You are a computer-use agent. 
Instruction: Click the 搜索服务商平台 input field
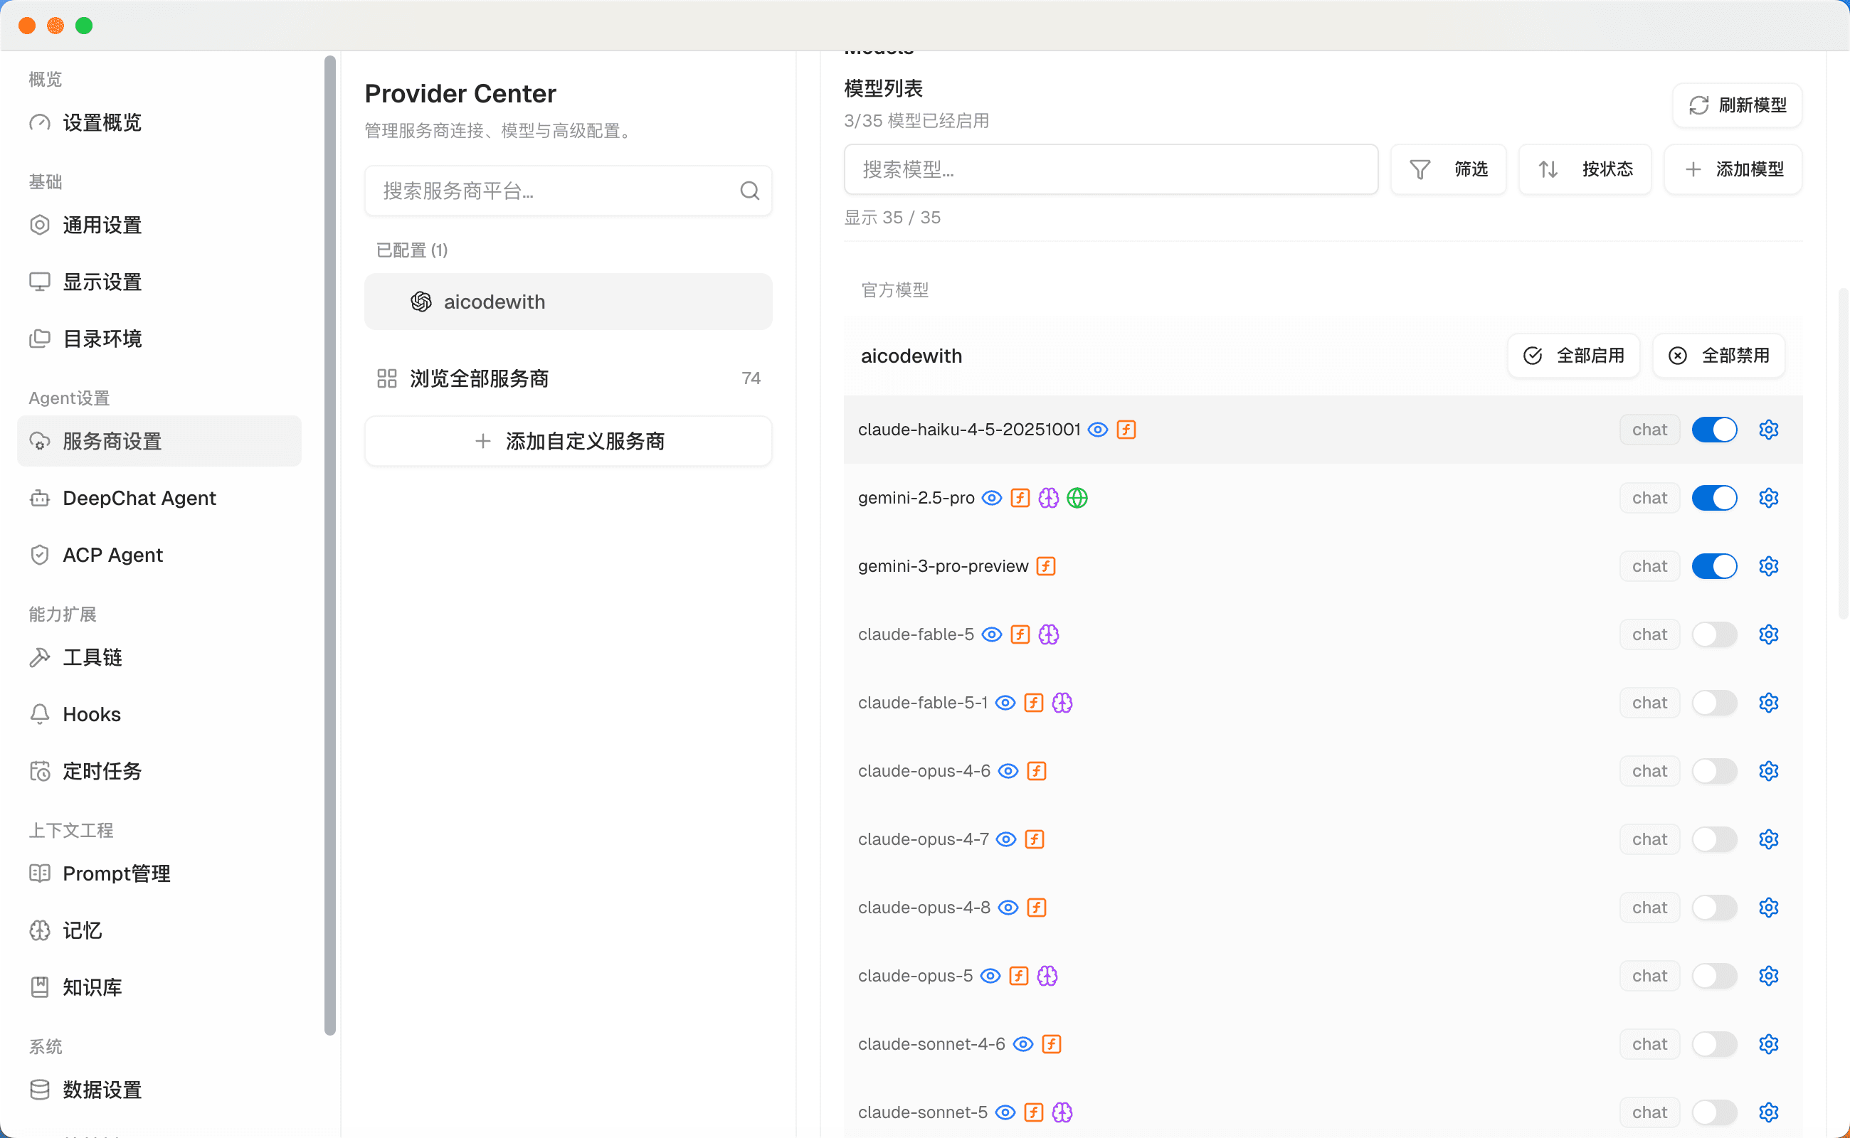(x=568, y=191)
